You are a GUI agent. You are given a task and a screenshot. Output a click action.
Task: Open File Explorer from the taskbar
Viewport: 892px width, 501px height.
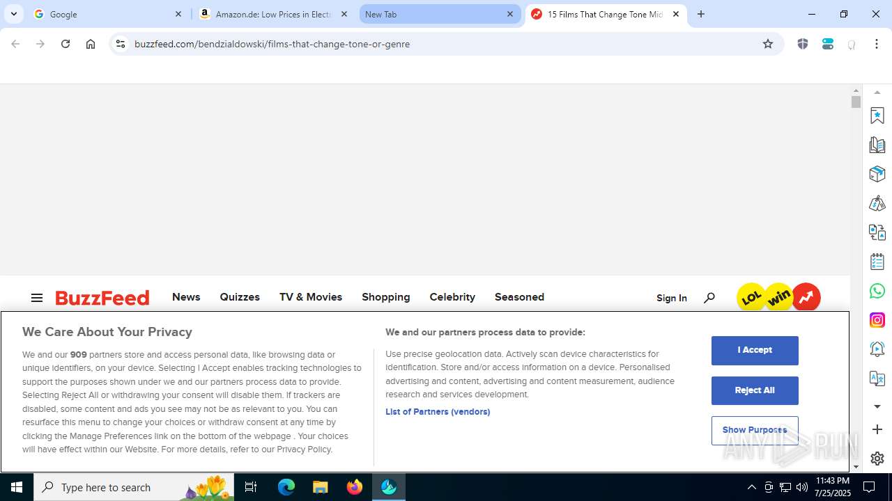[321, 487]
